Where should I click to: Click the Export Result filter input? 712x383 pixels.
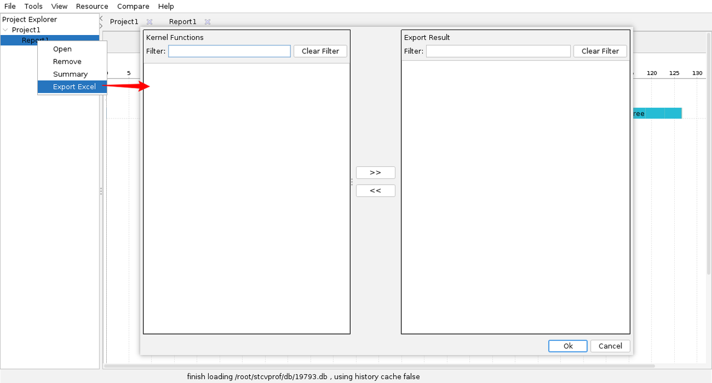click(498, 51)
